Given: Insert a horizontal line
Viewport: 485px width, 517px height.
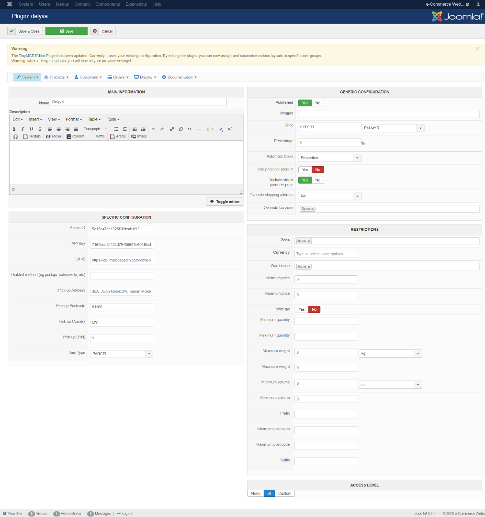Looking at the screenshot, I should 199,129.
